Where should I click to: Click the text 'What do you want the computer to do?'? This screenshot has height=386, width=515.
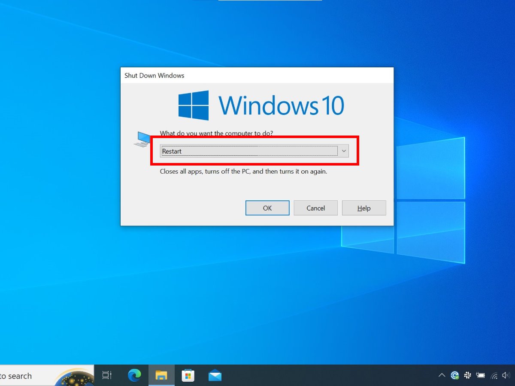click(x=216, y=133)
